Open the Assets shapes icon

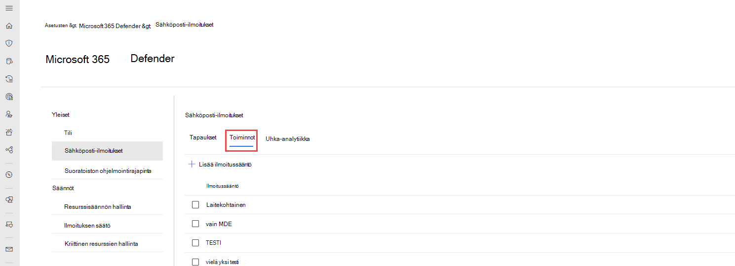[9, 199]
